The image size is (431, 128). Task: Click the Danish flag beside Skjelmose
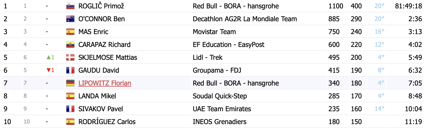click(x=70, y=58)
